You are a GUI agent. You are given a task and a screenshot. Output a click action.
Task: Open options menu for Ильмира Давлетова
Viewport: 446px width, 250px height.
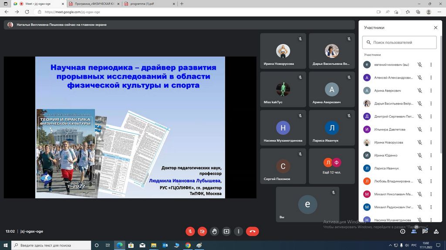click(x=431, y=129)
